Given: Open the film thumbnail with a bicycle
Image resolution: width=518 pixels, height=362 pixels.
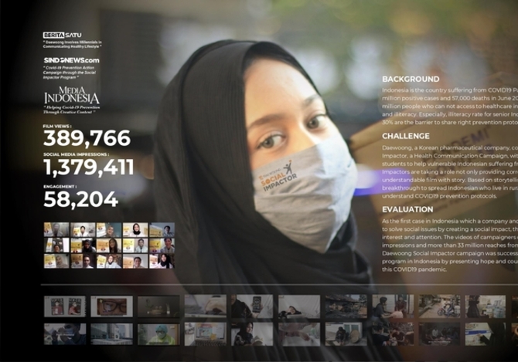Looking at the screenshot, I should coord(439,306).
